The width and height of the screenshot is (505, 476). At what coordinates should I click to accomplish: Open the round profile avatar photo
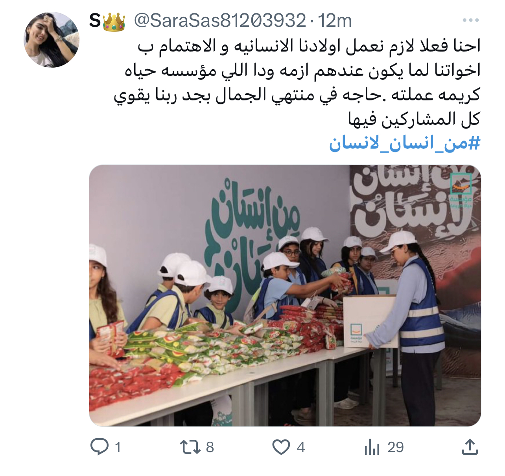(x=52, y=40)
